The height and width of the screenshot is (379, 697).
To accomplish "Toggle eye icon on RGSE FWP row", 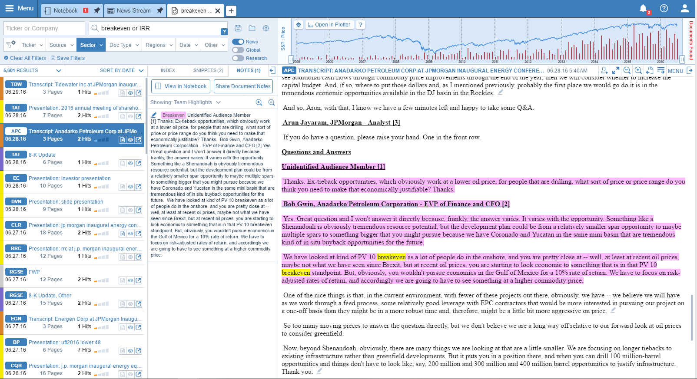I will tap(130, 280).
